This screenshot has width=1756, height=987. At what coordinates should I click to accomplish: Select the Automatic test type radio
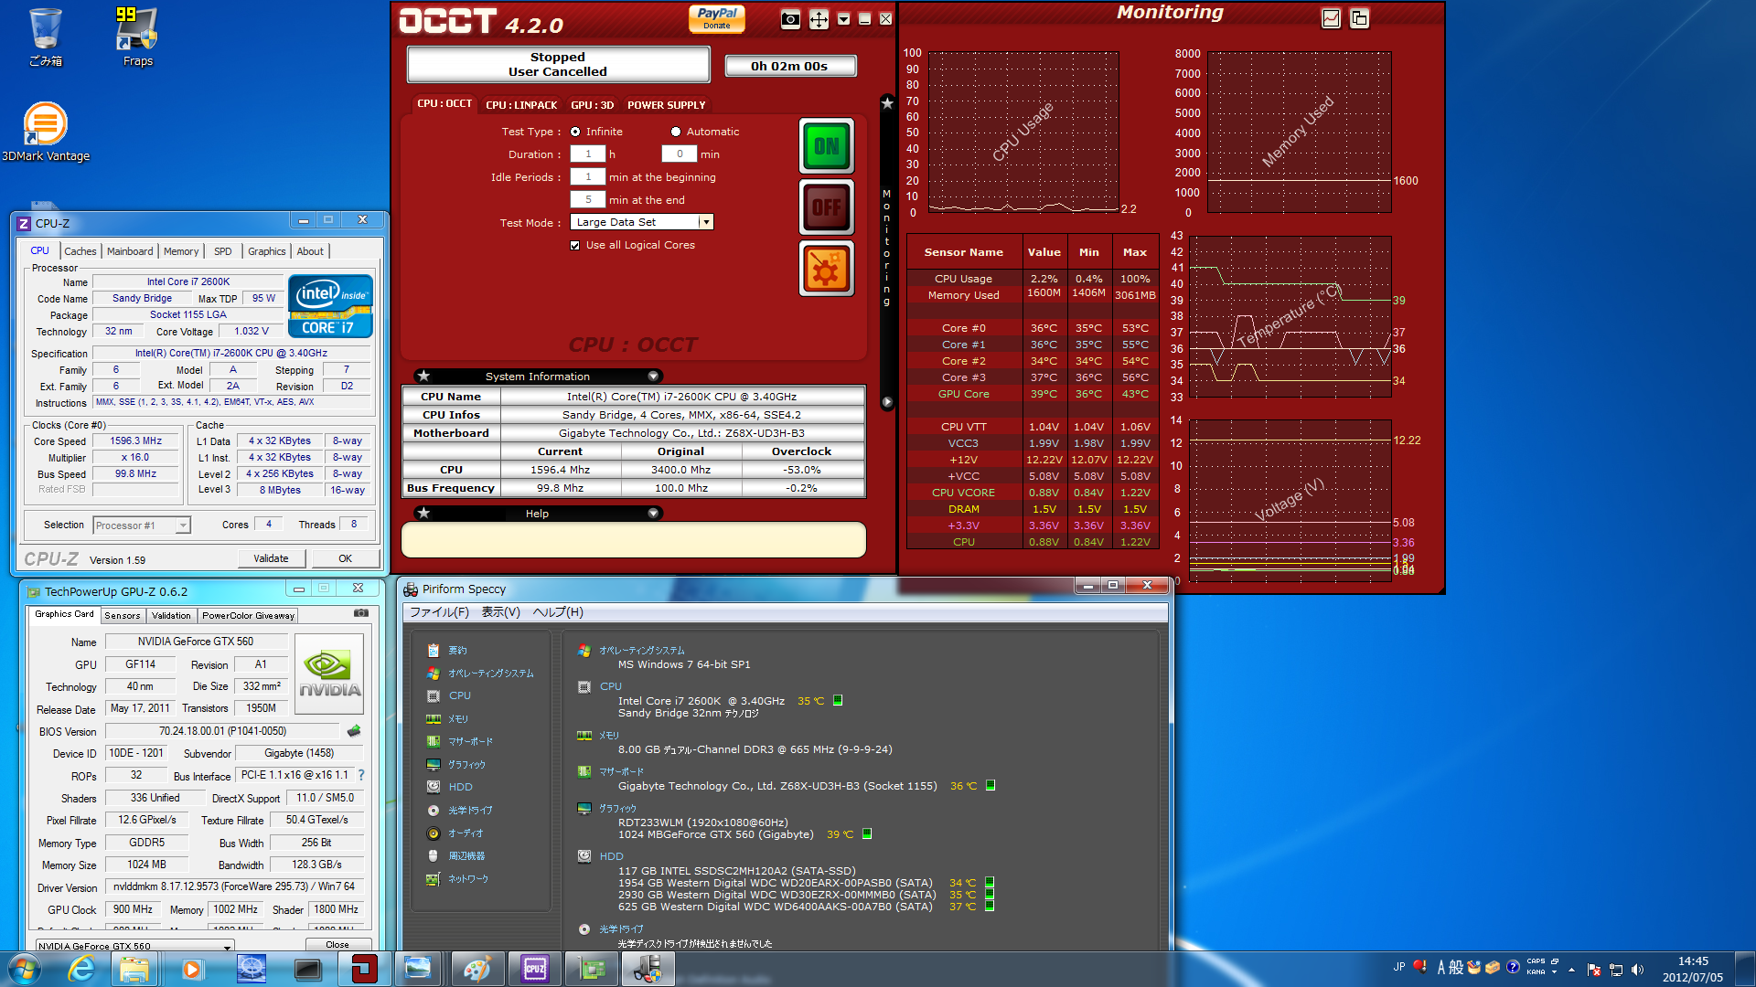(676, 132)
